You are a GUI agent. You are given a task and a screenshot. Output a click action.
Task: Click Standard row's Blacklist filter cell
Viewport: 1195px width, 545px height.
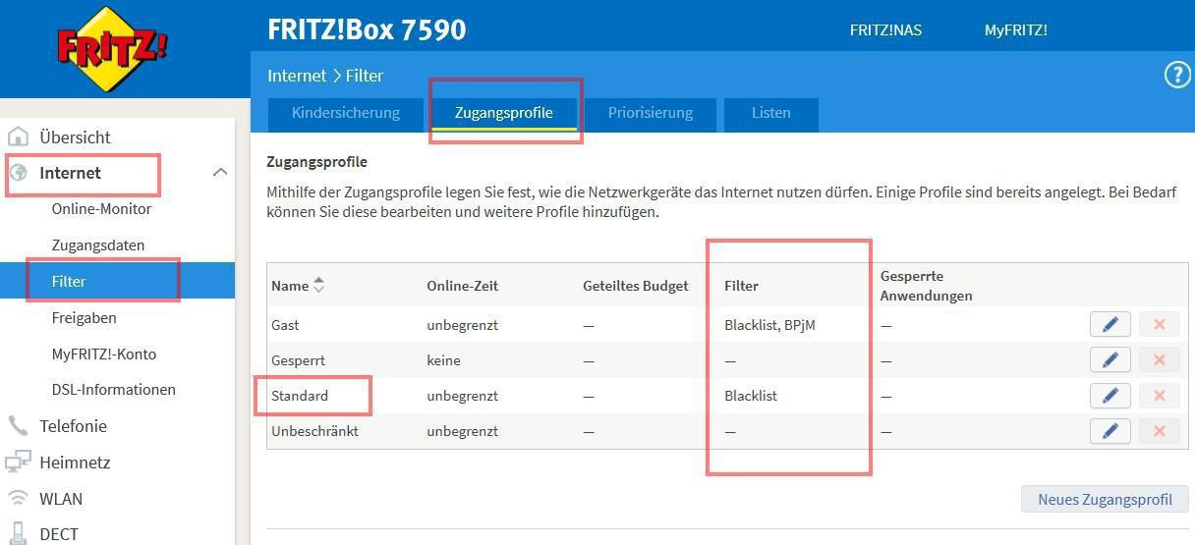(751, 396)
